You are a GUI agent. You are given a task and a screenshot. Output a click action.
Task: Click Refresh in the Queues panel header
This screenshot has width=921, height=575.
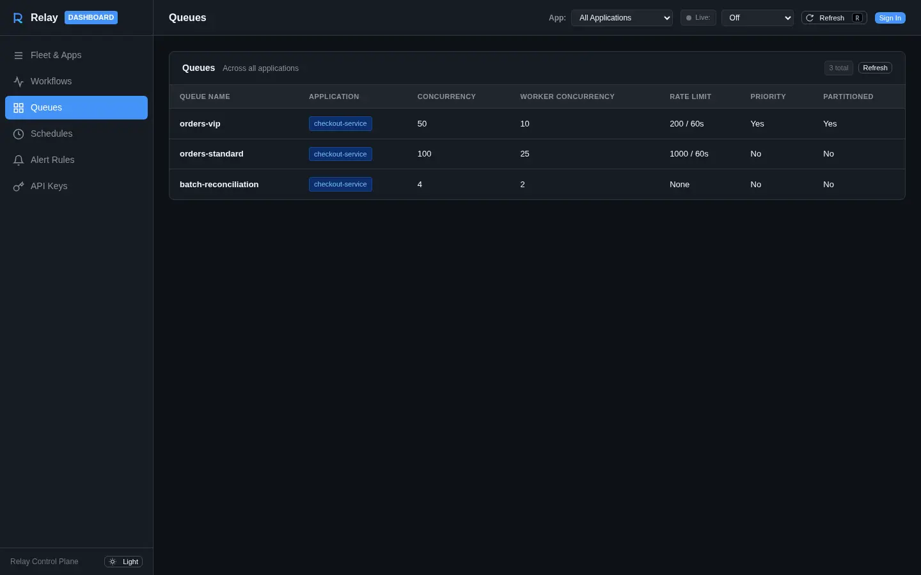point(875,68)
